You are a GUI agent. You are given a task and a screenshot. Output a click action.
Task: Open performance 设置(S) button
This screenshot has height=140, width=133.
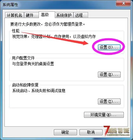click(x=109, y=47)
